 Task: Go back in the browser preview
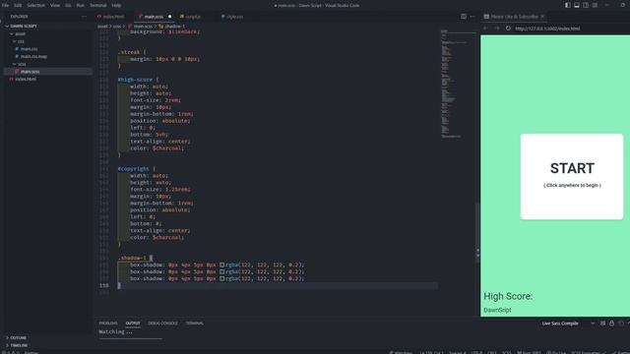[485, 29]
